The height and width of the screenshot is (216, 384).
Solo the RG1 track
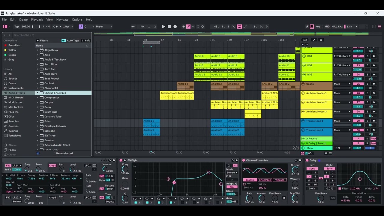tap(367, 56)
